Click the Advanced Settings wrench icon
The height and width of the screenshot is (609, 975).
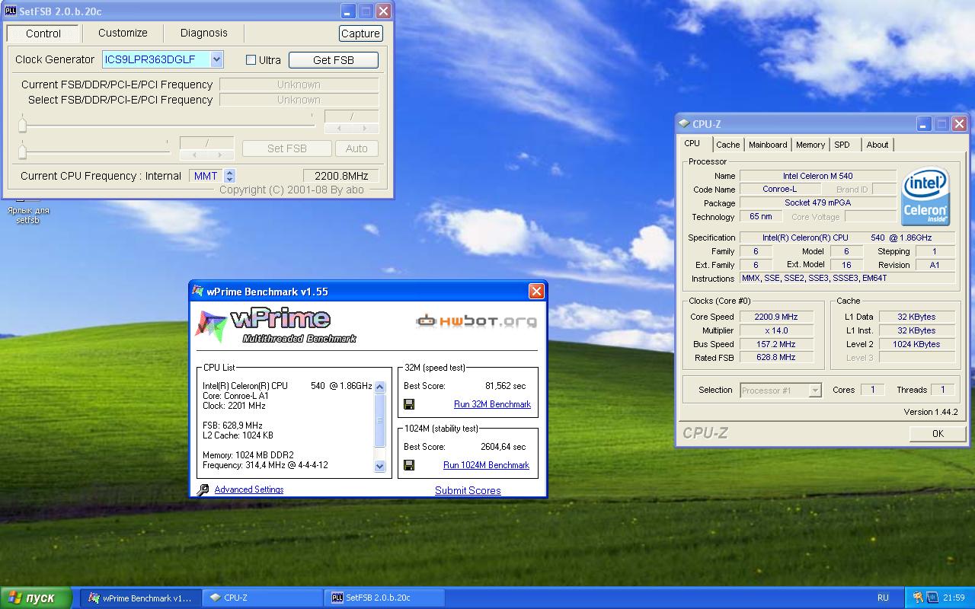click(x=203, y=490)
